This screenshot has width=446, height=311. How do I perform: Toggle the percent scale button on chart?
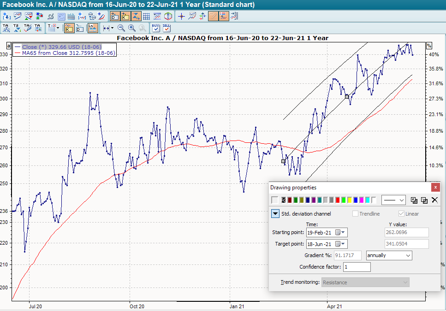(x=428, y=46)
